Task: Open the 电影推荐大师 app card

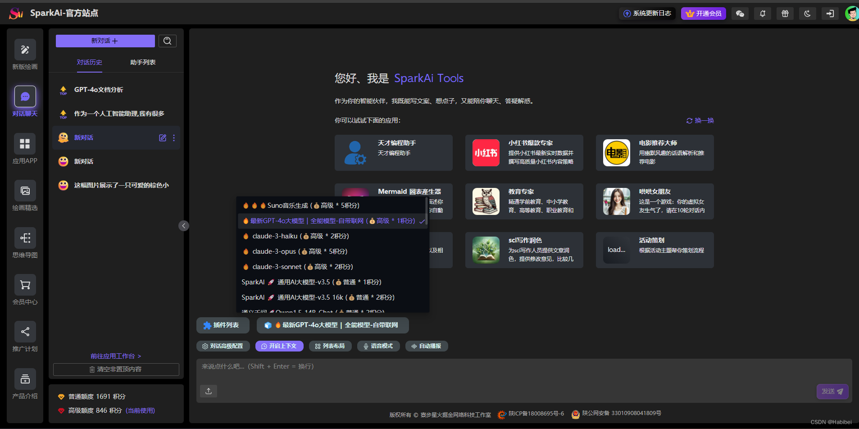Action: [655, 153]
